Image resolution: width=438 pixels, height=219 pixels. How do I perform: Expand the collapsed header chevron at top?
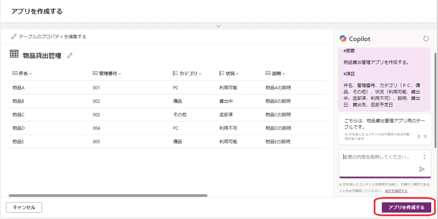click(x=219, y=26)
